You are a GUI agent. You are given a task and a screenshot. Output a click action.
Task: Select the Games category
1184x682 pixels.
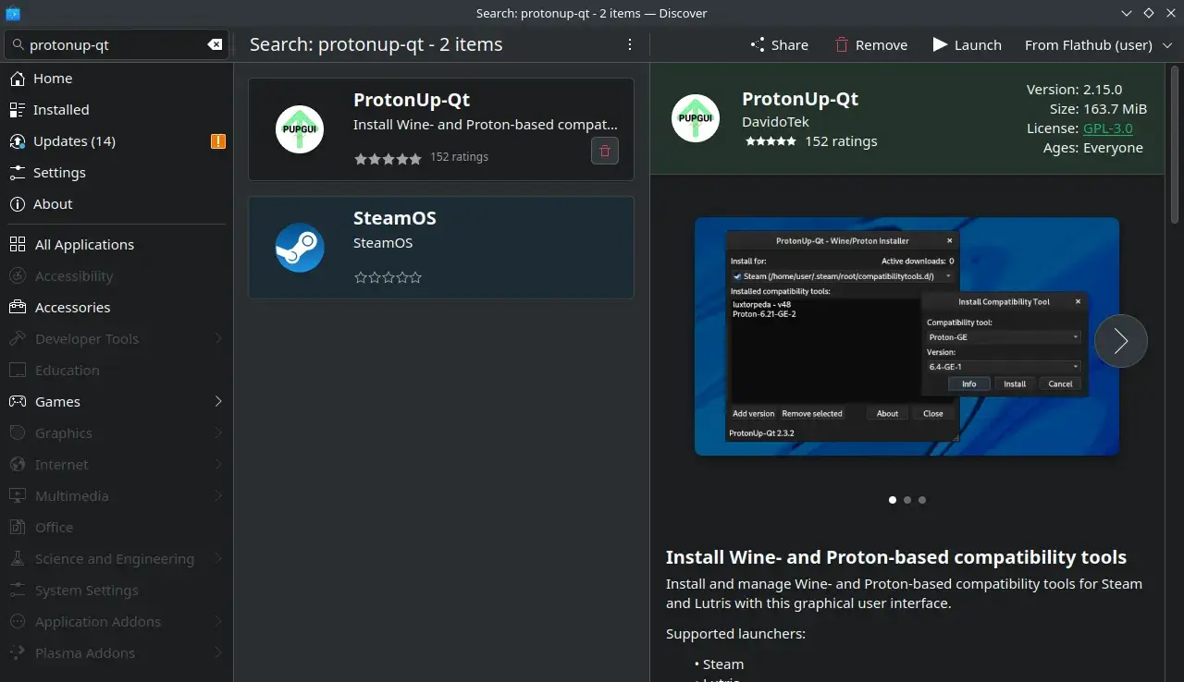(117, 402)
